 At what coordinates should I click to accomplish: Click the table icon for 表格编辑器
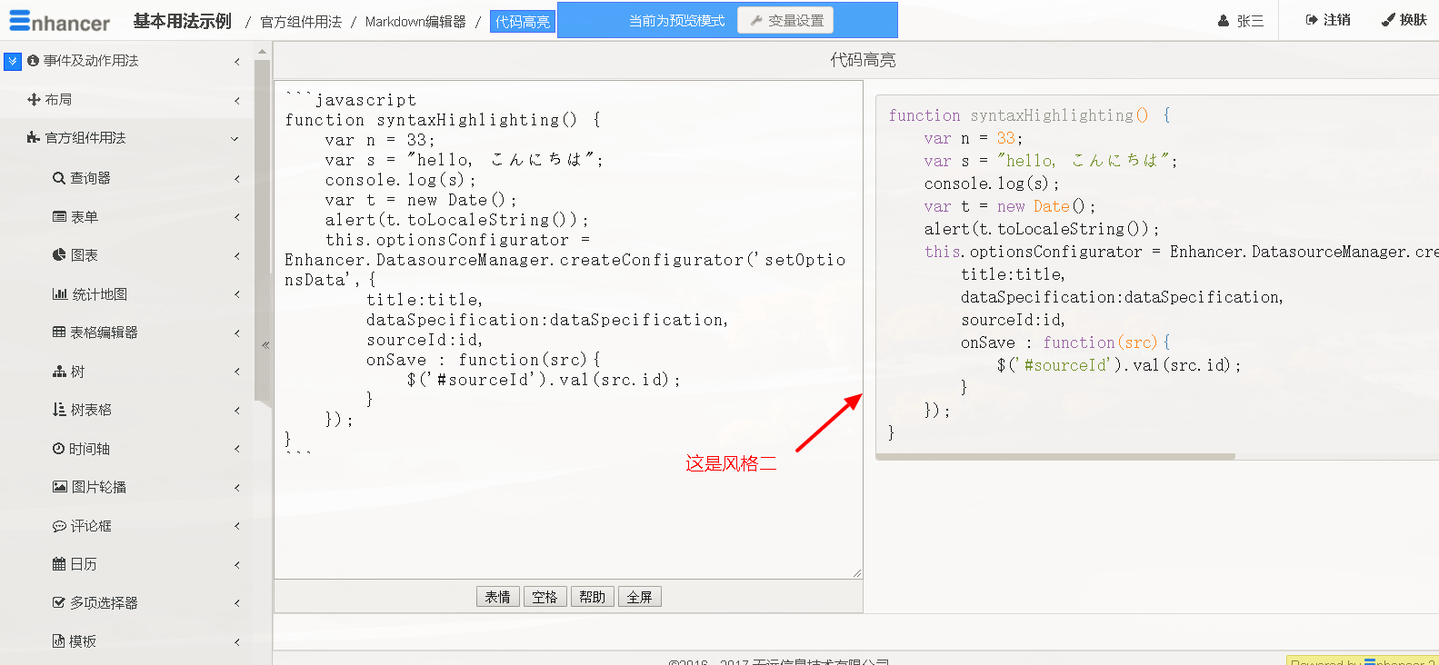click(59, 332)
